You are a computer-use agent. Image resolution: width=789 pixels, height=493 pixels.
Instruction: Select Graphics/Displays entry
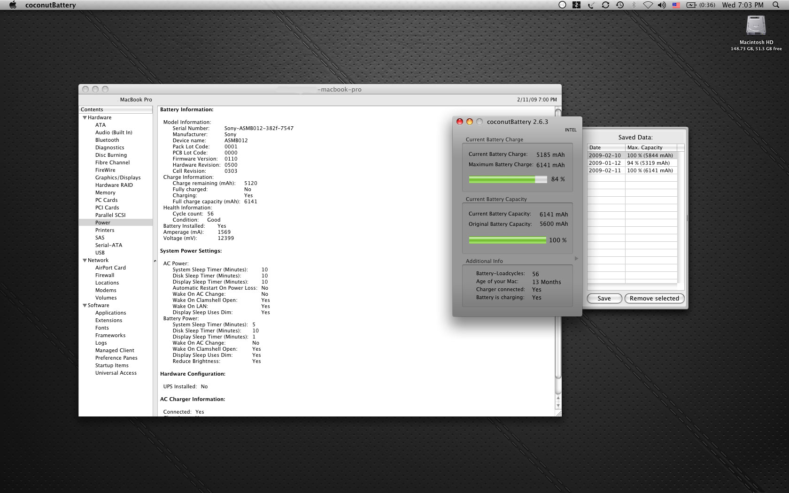(x=118, y=177)
